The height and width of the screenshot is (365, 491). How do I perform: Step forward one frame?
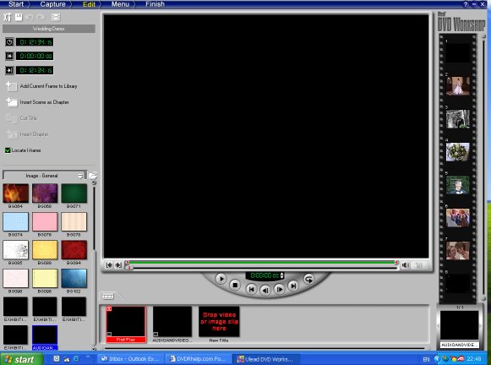click(280, 289)
